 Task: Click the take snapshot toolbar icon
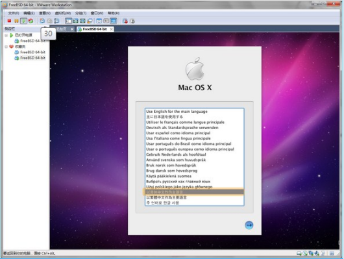click(x=42, y=21)
